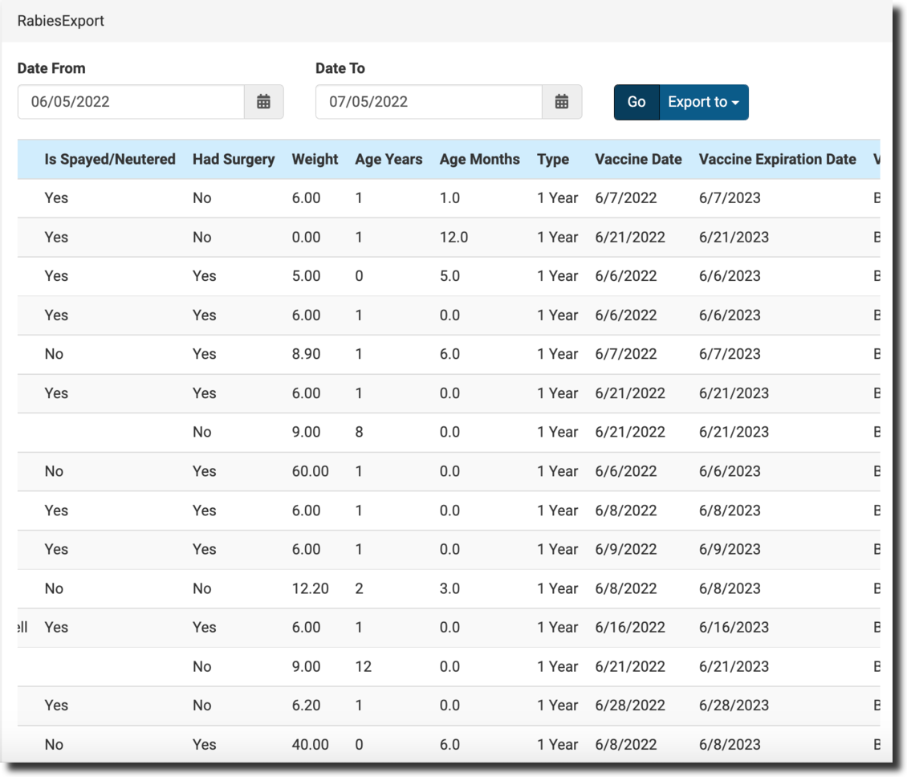
Task: Sort by Vaccine Expiration Date column header
Action: [x=777, y=159]
